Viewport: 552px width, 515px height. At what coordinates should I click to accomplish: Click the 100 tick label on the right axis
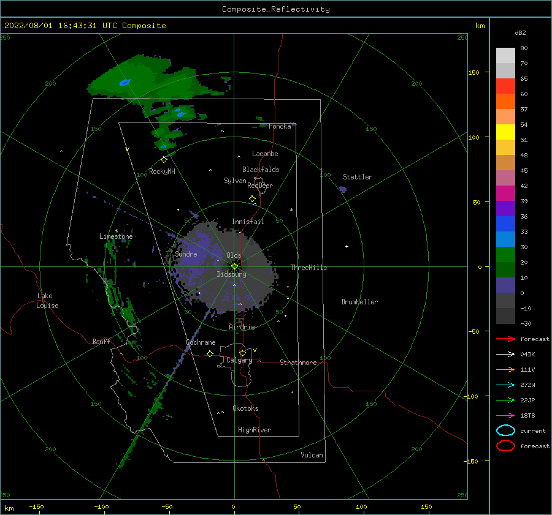(473, 137)
